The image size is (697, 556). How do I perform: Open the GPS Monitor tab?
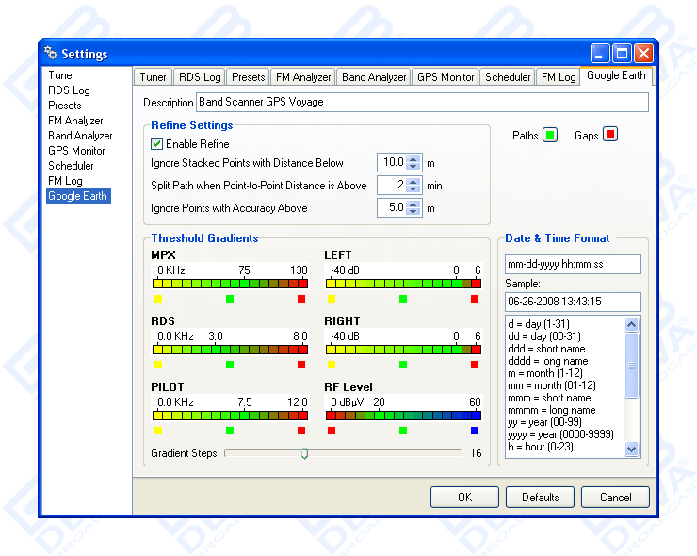point(446,77)
